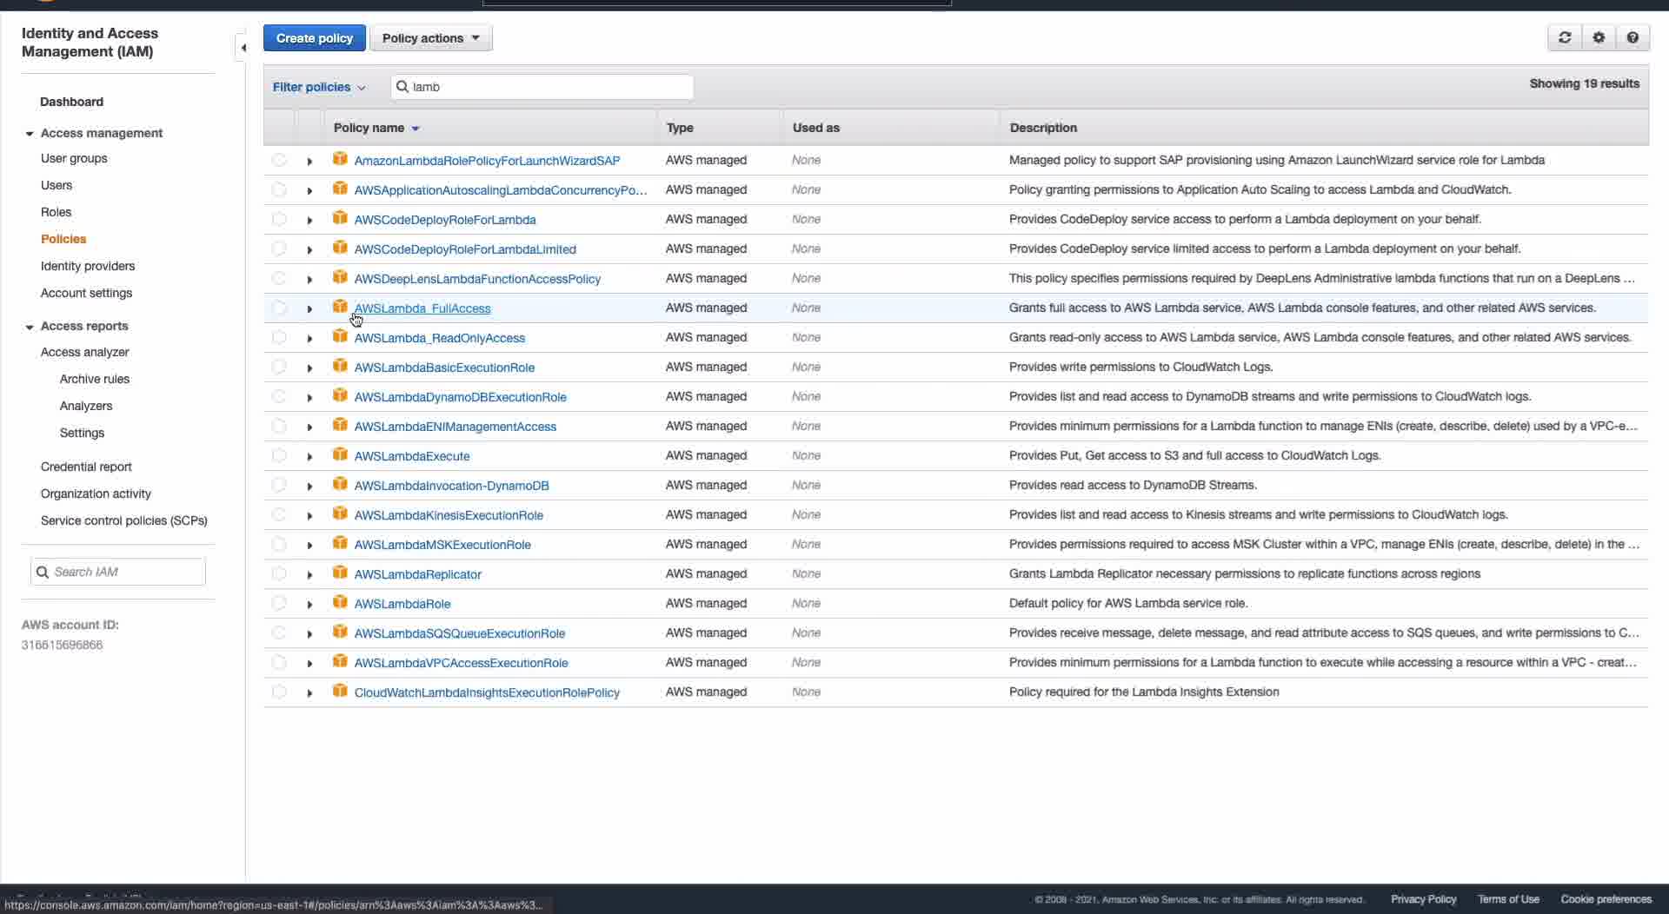Click the policy icon beside AWSCodeDeployRoleForLambdaLimited

(340, 248)
